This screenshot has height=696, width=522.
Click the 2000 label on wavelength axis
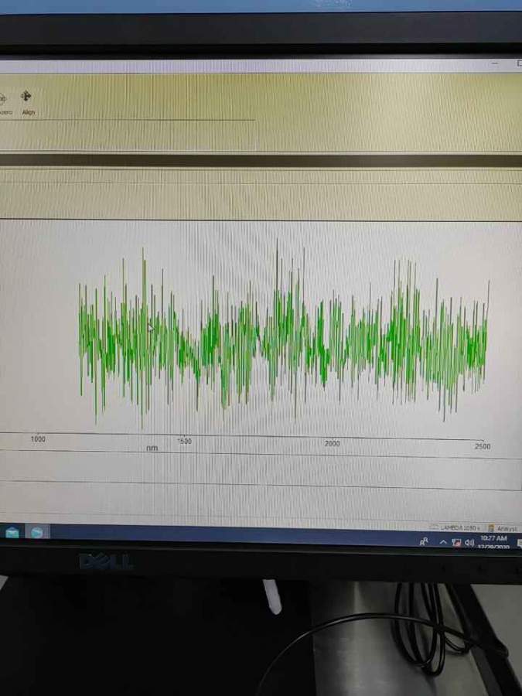pos(332,443)
